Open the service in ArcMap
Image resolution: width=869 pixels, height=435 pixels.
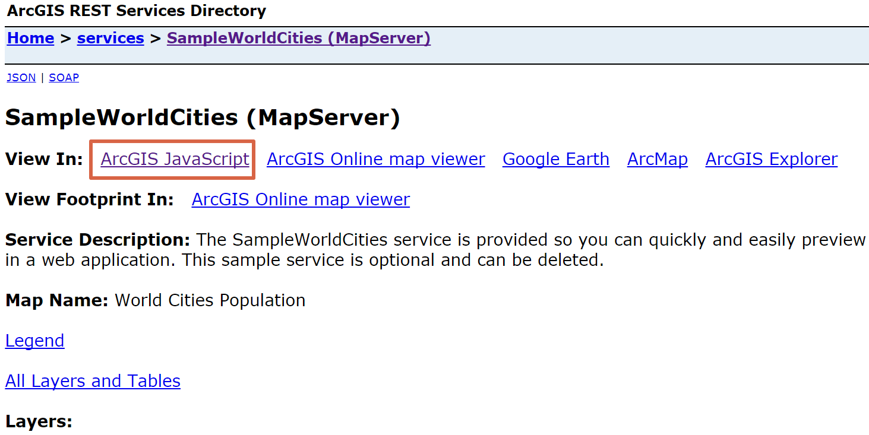pos(658,159)
